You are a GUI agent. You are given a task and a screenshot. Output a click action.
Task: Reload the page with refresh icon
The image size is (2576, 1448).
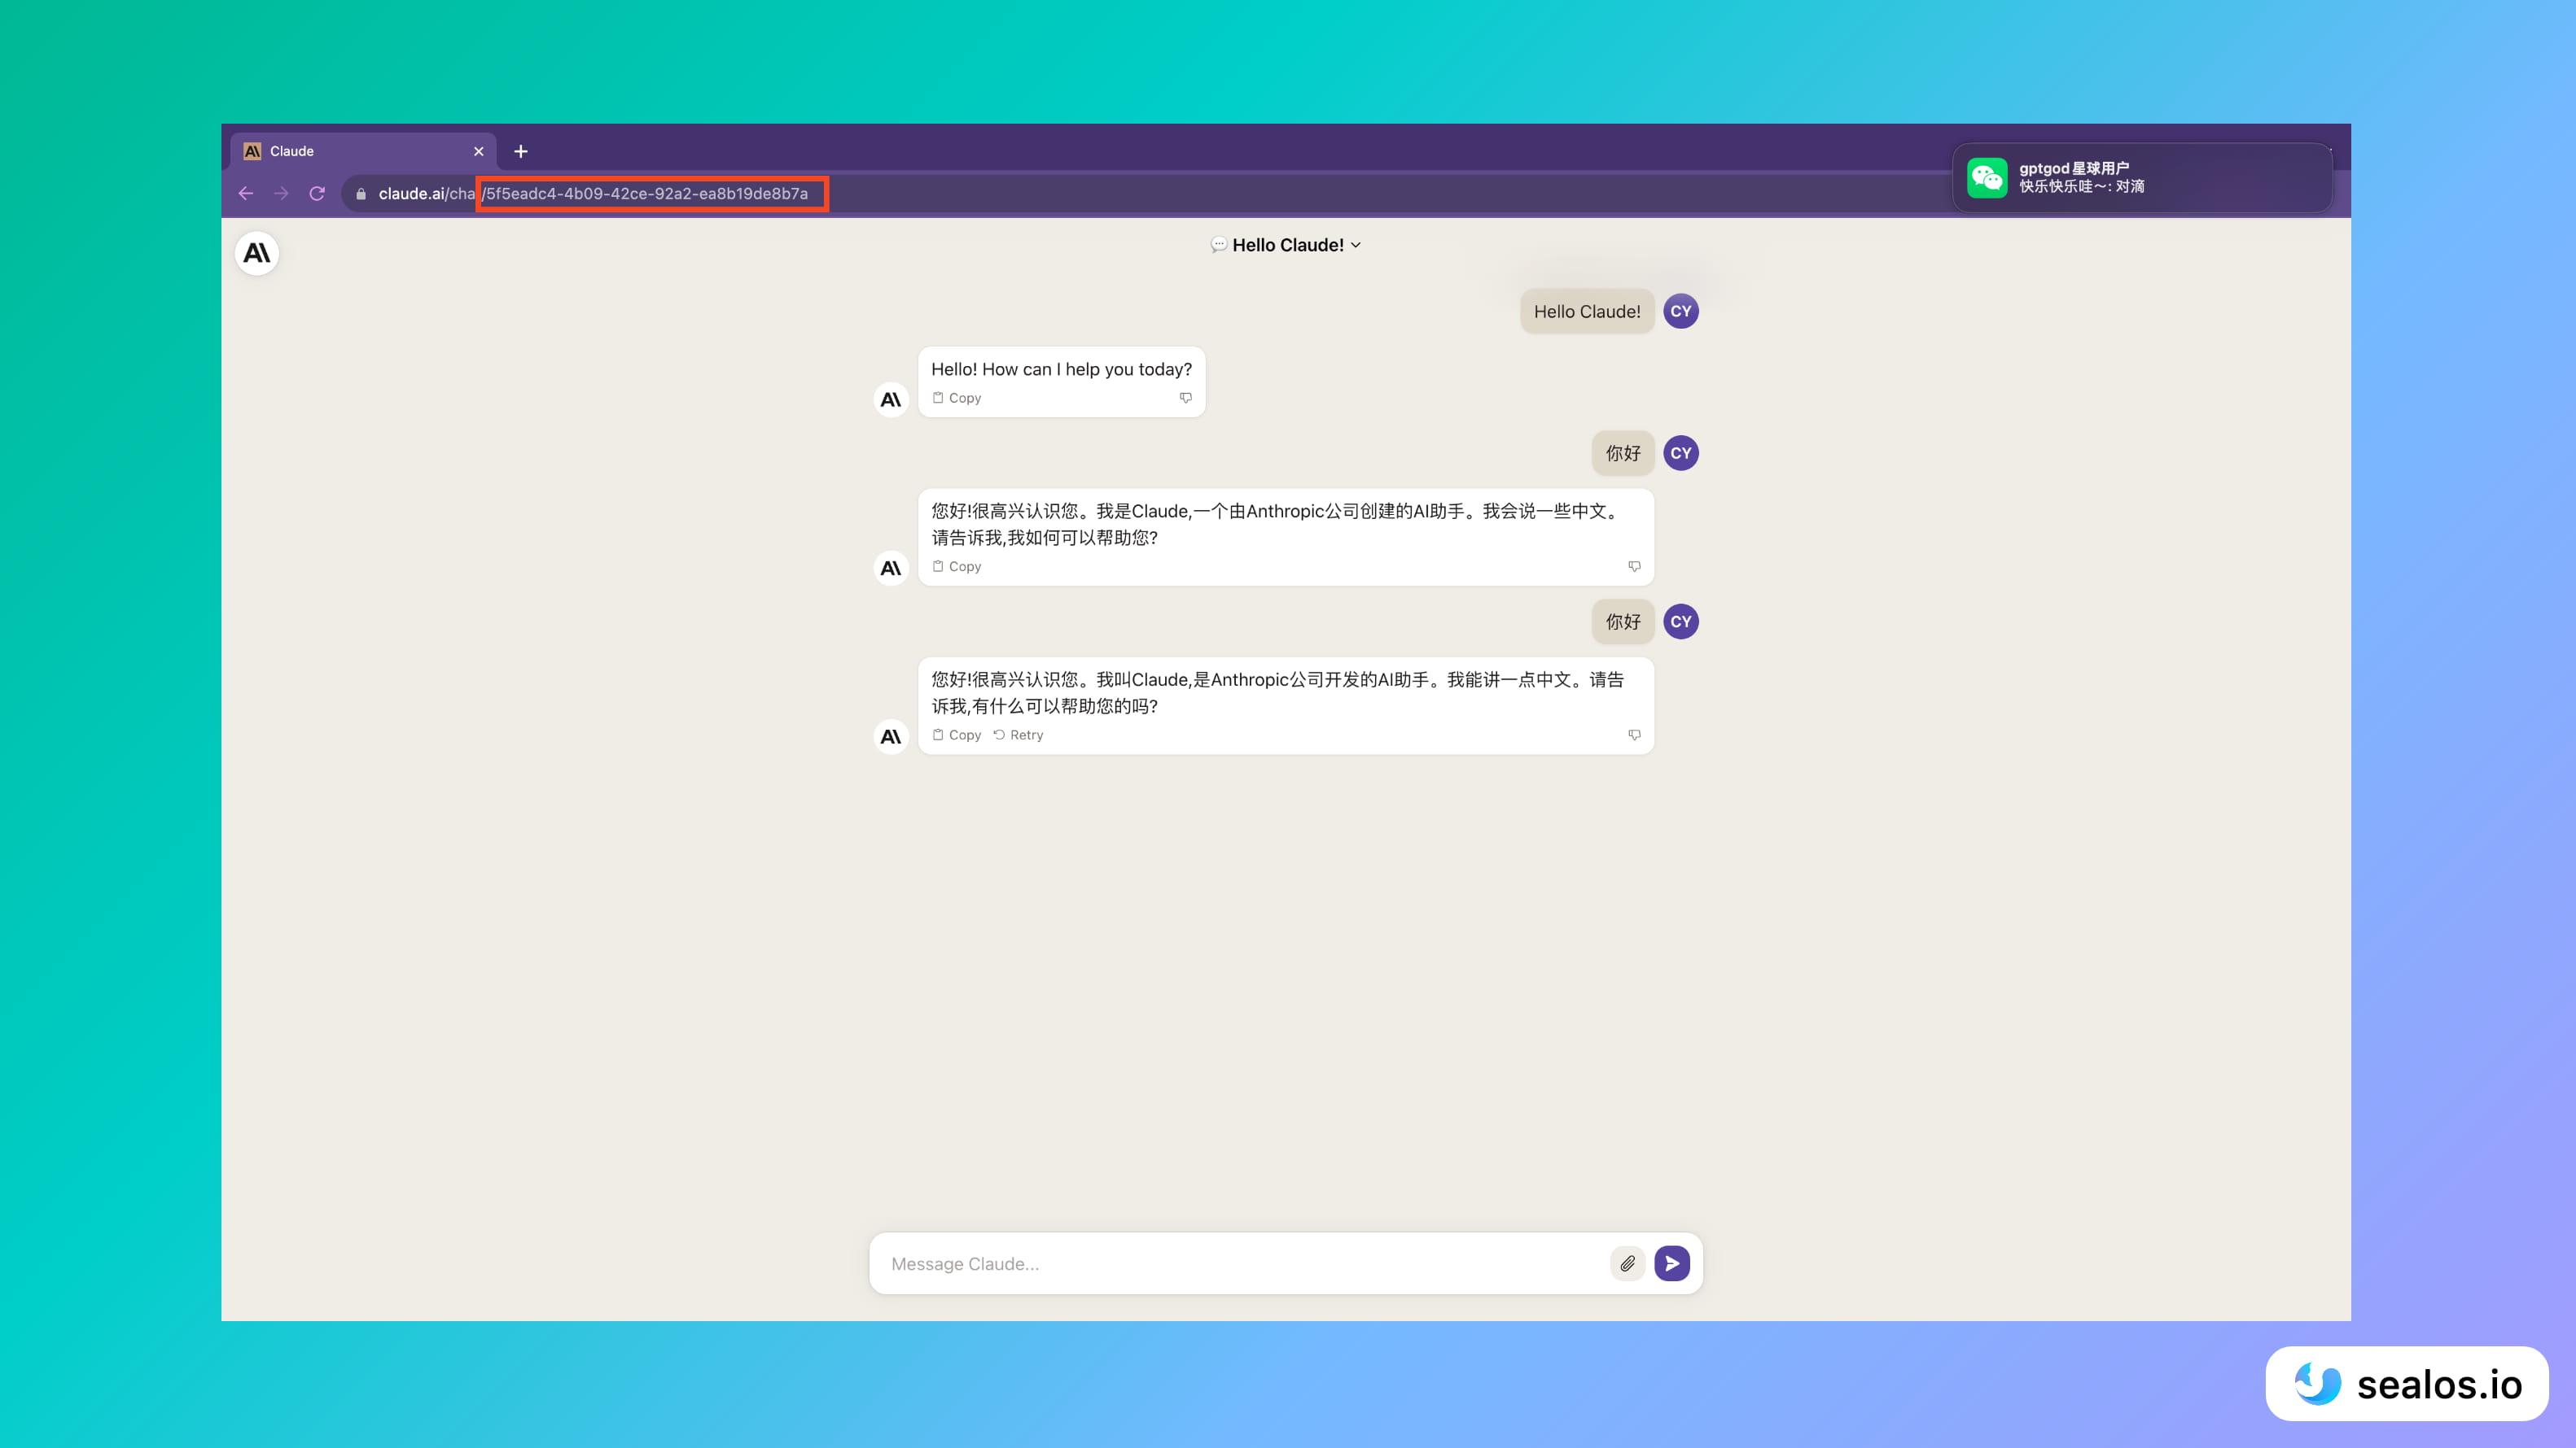point(317,193)
